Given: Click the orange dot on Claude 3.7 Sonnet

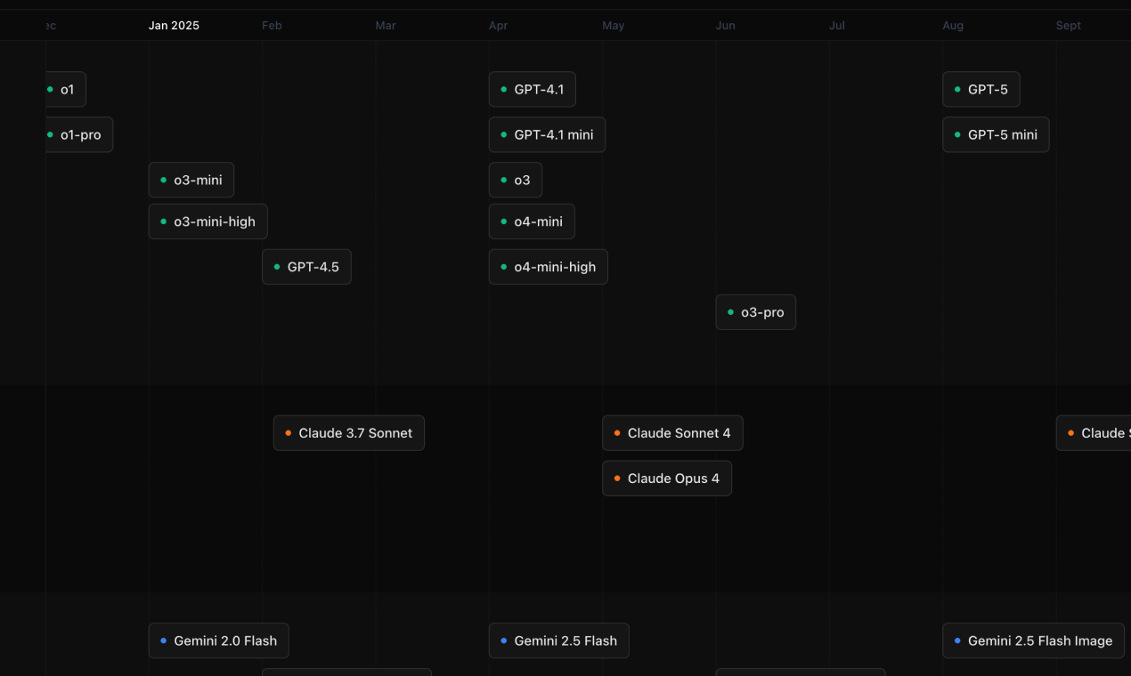Looking at the screenshot, I should click(287, 432).
